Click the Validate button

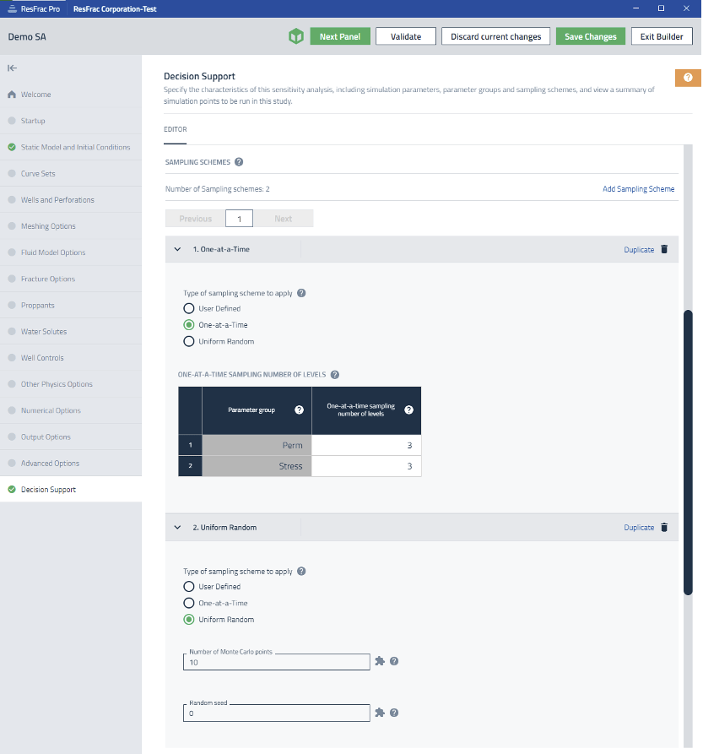point(406,36)
